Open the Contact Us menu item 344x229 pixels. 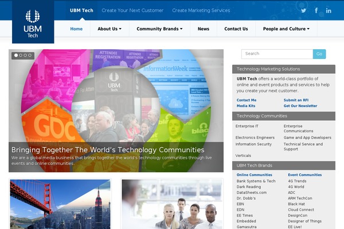pyautogui.click(x=236, y=29)
